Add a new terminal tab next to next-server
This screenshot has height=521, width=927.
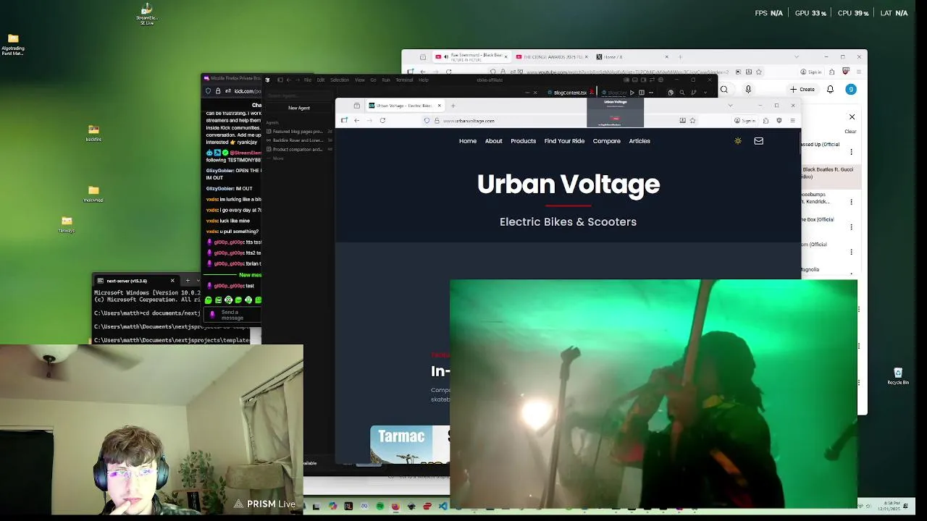point(188,281)
